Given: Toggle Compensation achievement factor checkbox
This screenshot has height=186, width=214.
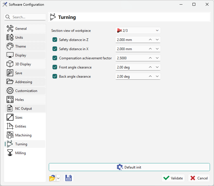Looking at the screenshot, I should coord(55,58).
